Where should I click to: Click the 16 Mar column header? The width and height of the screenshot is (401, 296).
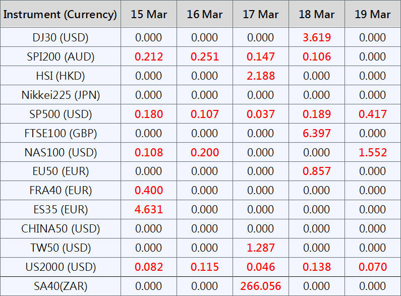205,14
